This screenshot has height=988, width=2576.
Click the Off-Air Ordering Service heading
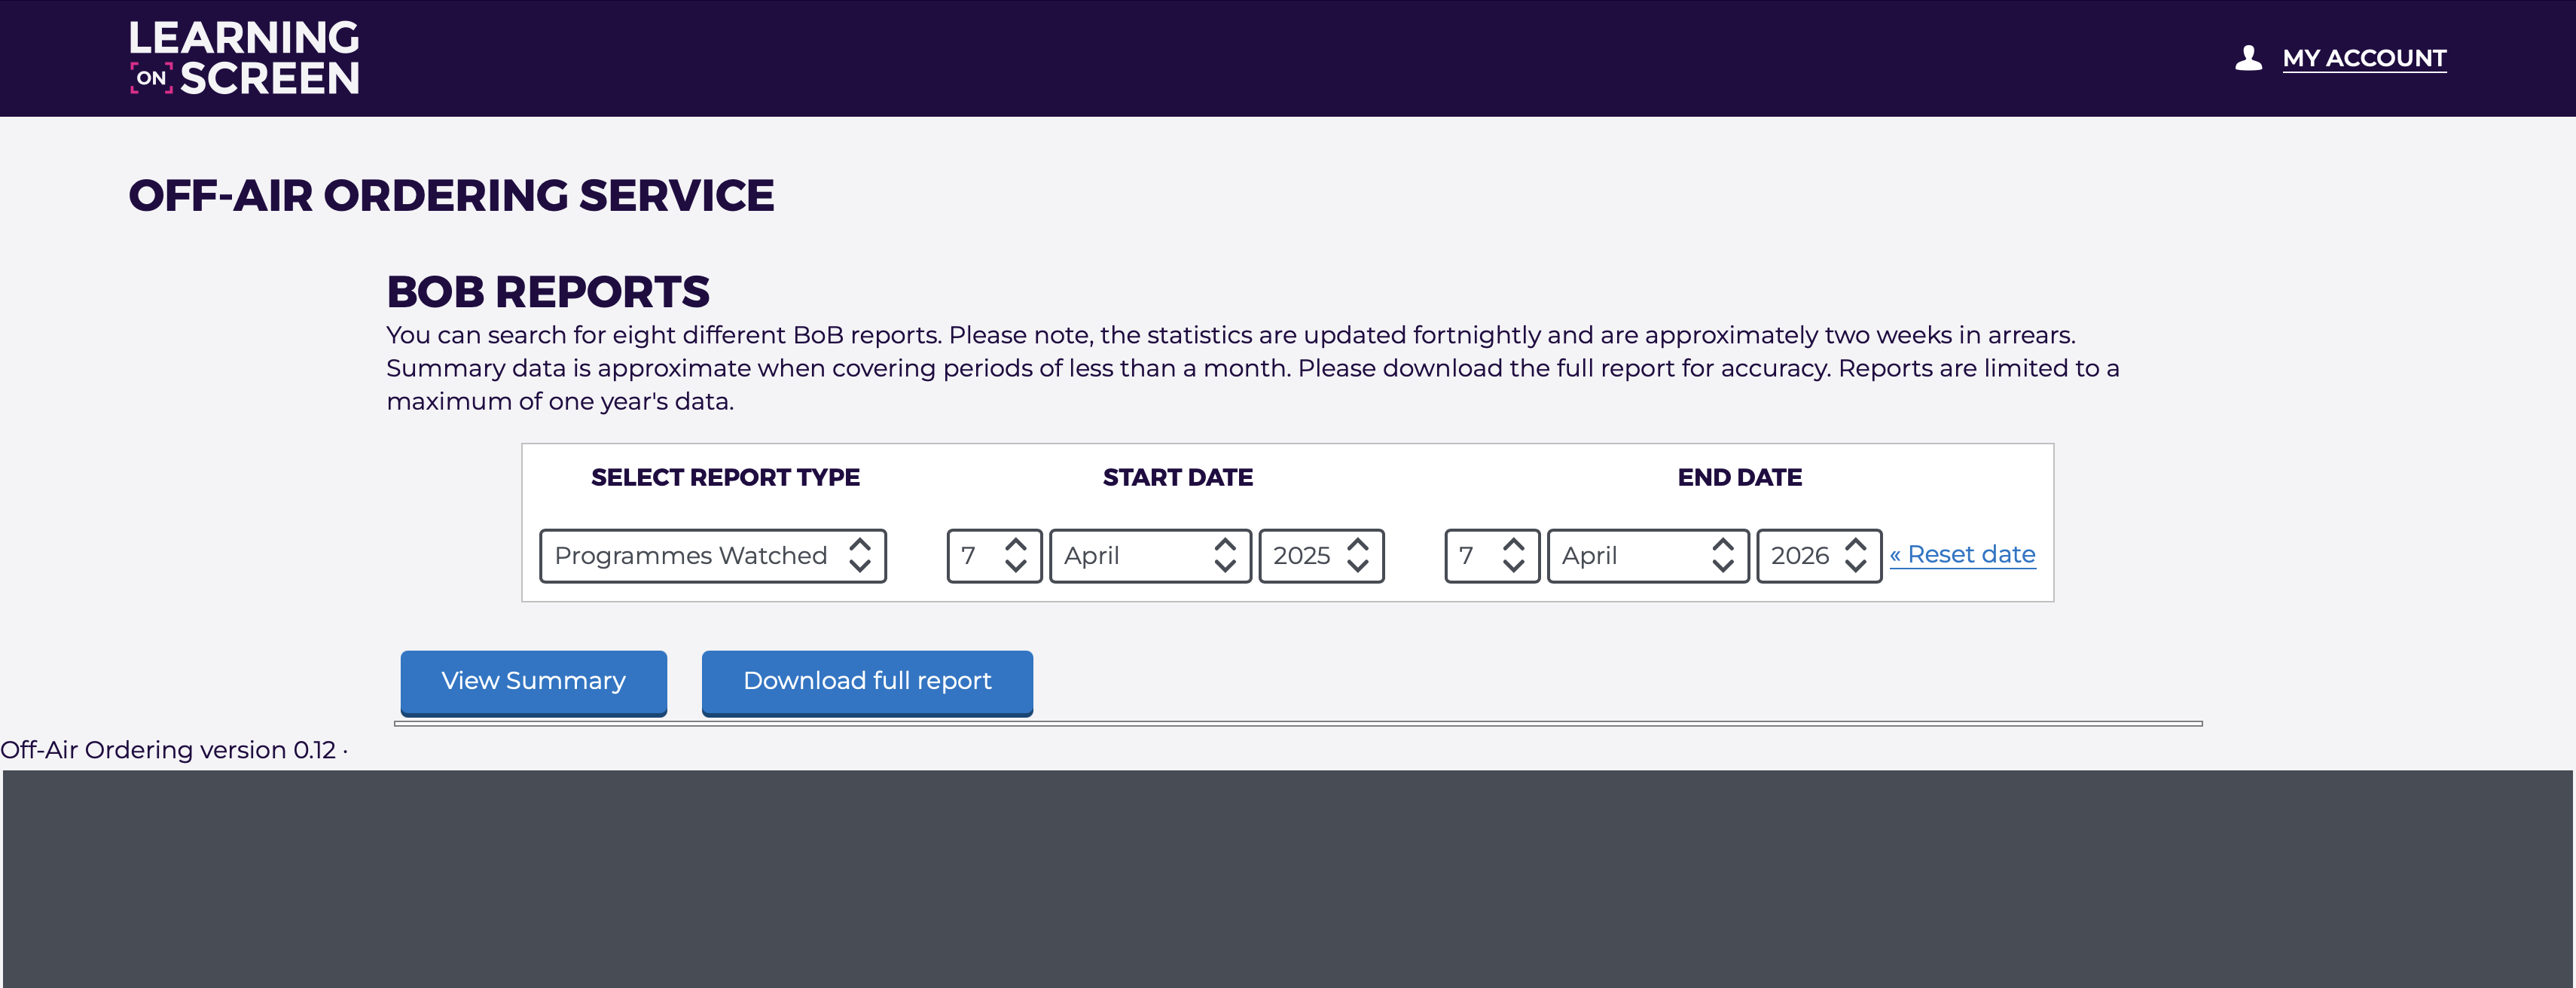(451, 195)
